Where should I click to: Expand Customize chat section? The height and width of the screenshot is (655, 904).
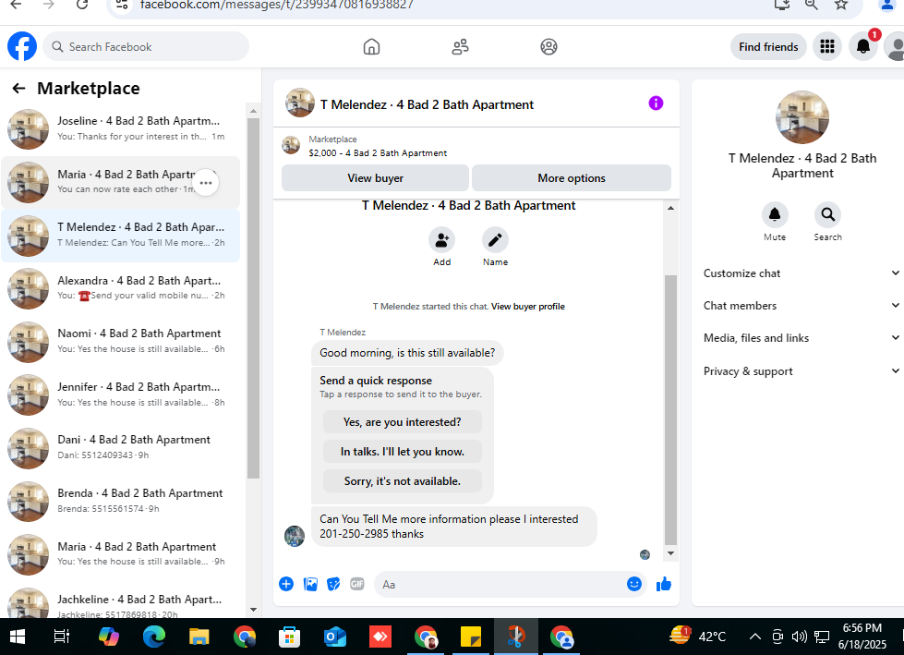click(x=801, y=273)
